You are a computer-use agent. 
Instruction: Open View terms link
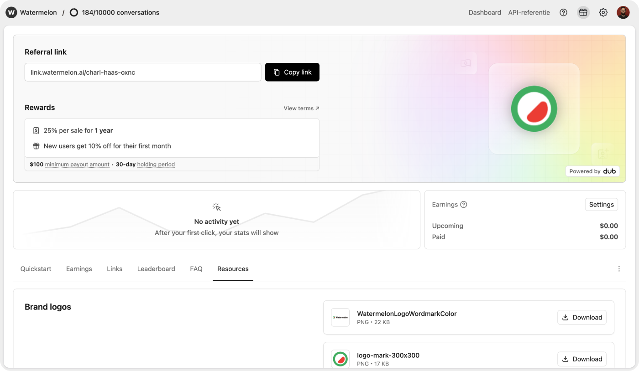pyautogui.click(x=301, y=108)
